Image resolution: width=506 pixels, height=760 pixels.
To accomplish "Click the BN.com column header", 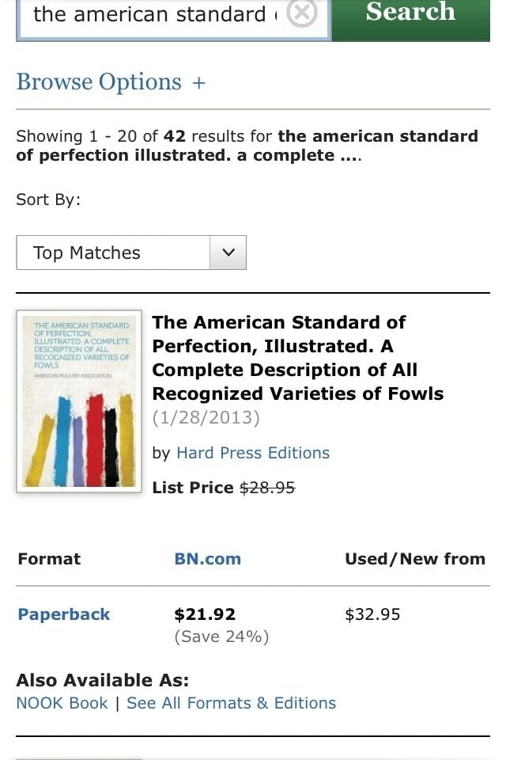I will (x=207, y=559).
